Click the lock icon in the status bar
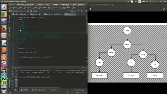This screenshot has width=167, height=94. [83, 93]
